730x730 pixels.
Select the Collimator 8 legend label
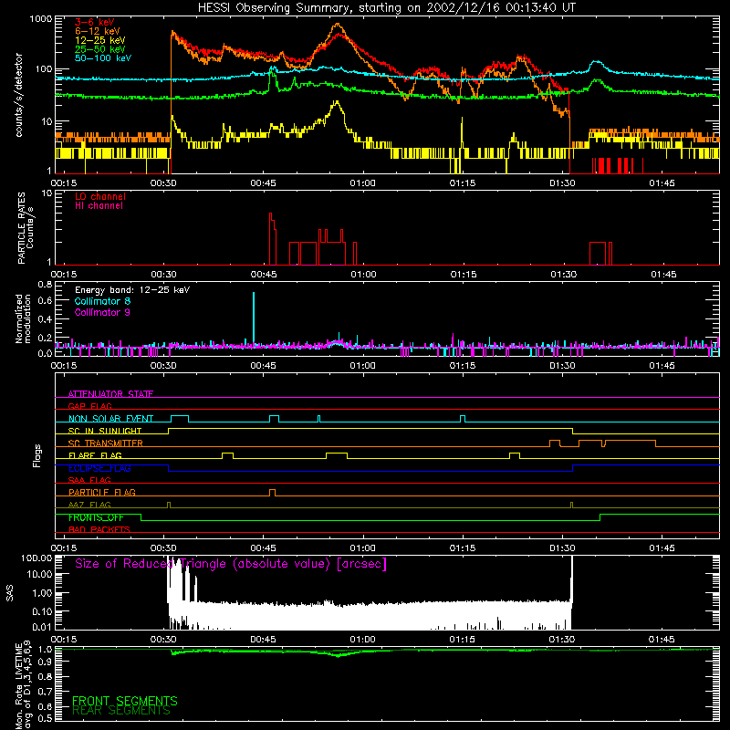pyautogui.click(x=102, y=301)
